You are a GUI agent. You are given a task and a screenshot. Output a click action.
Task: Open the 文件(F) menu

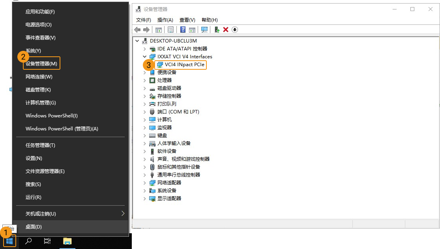point(144,20)
